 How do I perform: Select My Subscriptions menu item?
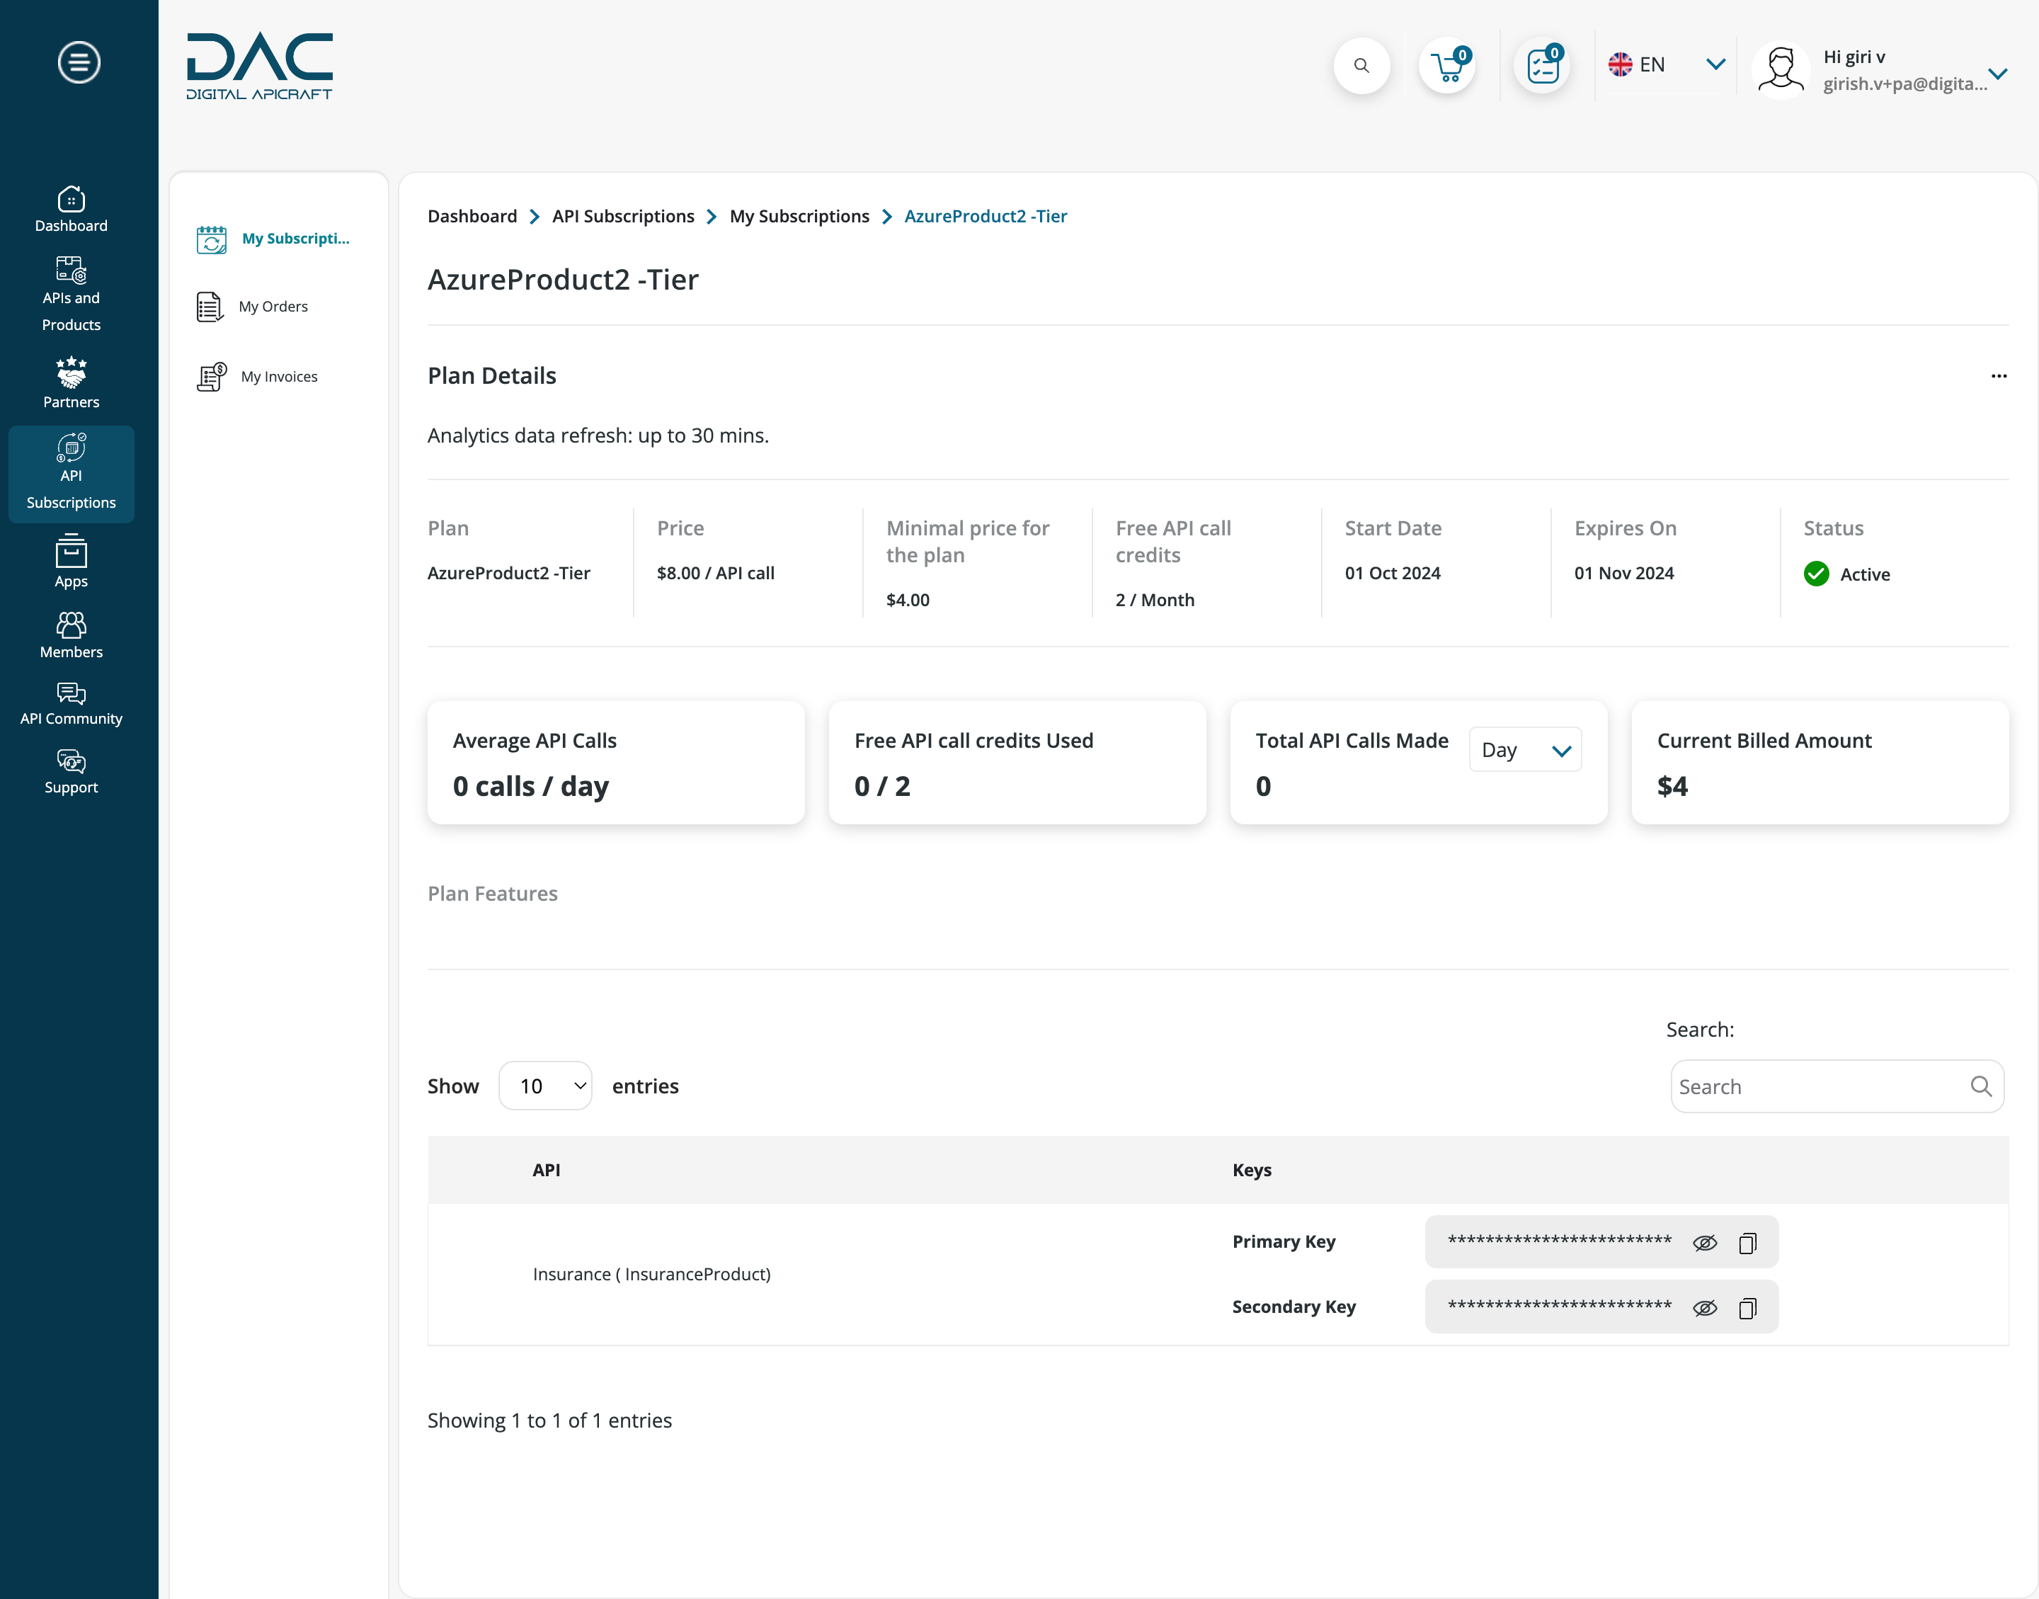click(x=273, y=239)
